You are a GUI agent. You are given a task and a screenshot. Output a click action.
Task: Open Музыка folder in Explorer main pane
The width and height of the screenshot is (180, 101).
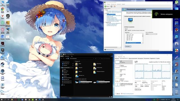click(79, 72)
